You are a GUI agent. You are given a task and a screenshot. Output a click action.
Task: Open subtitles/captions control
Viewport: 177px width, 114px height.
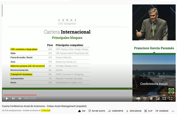145,99
